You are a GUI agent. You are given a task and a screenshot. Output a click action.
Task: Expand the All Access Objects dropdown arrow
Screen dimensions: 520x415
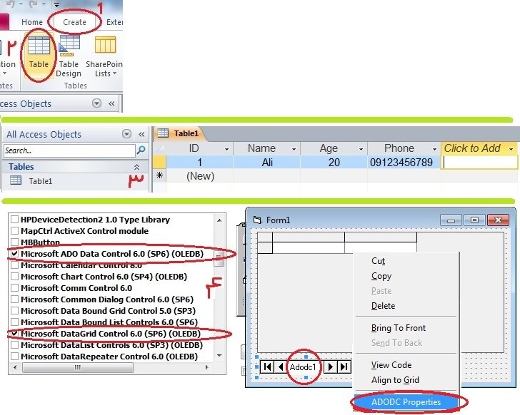coord(126,134)
